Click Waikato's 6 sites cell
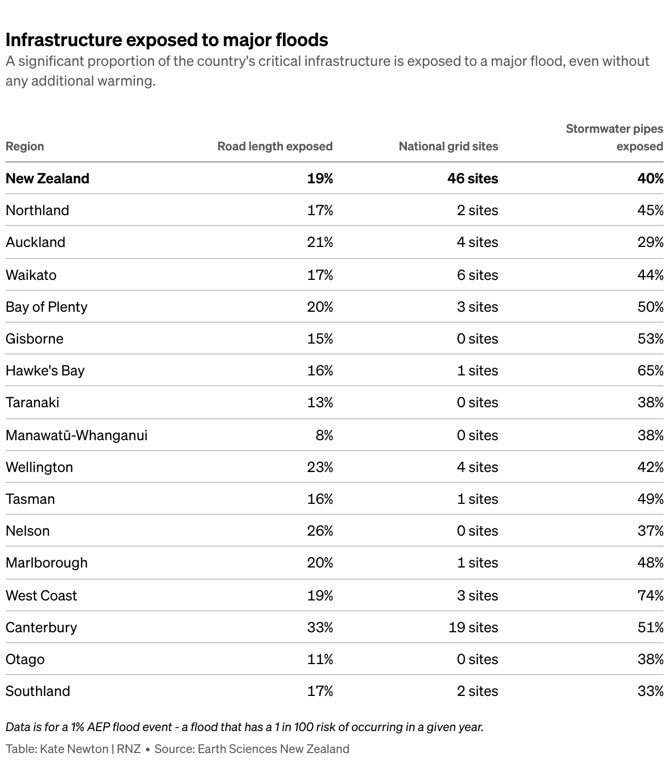The image size is (669, 764). pyautogui.click(x=477, y=275)
